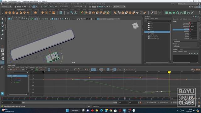This screenshot has width=201, height=113.
Task: Create a polygon plane from the shelf
Action: (x=24, y=13)
